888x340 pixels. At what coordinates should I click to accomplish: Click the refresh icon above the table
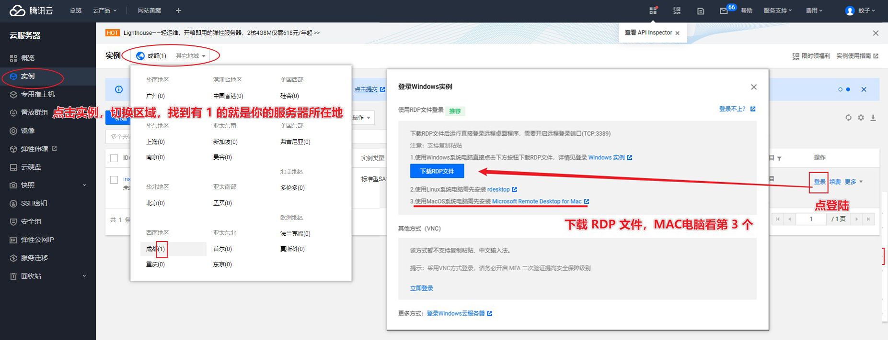tap(848, 118)
